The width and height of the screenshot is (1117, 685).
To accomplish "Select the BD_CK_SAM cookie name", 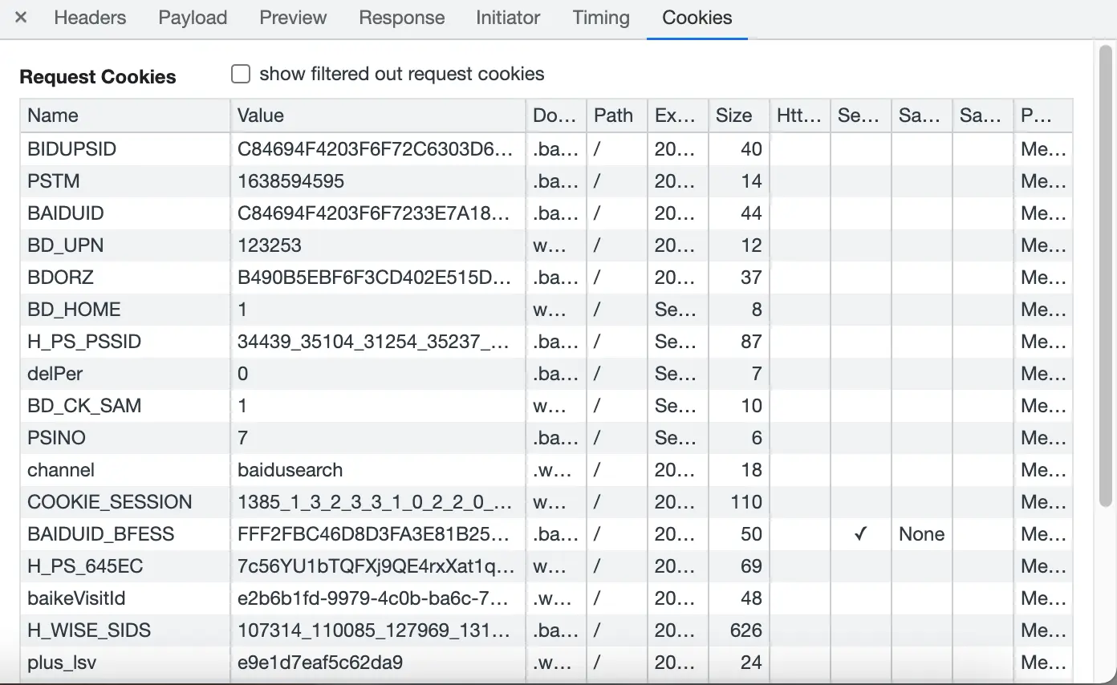I will pos(84,406).
